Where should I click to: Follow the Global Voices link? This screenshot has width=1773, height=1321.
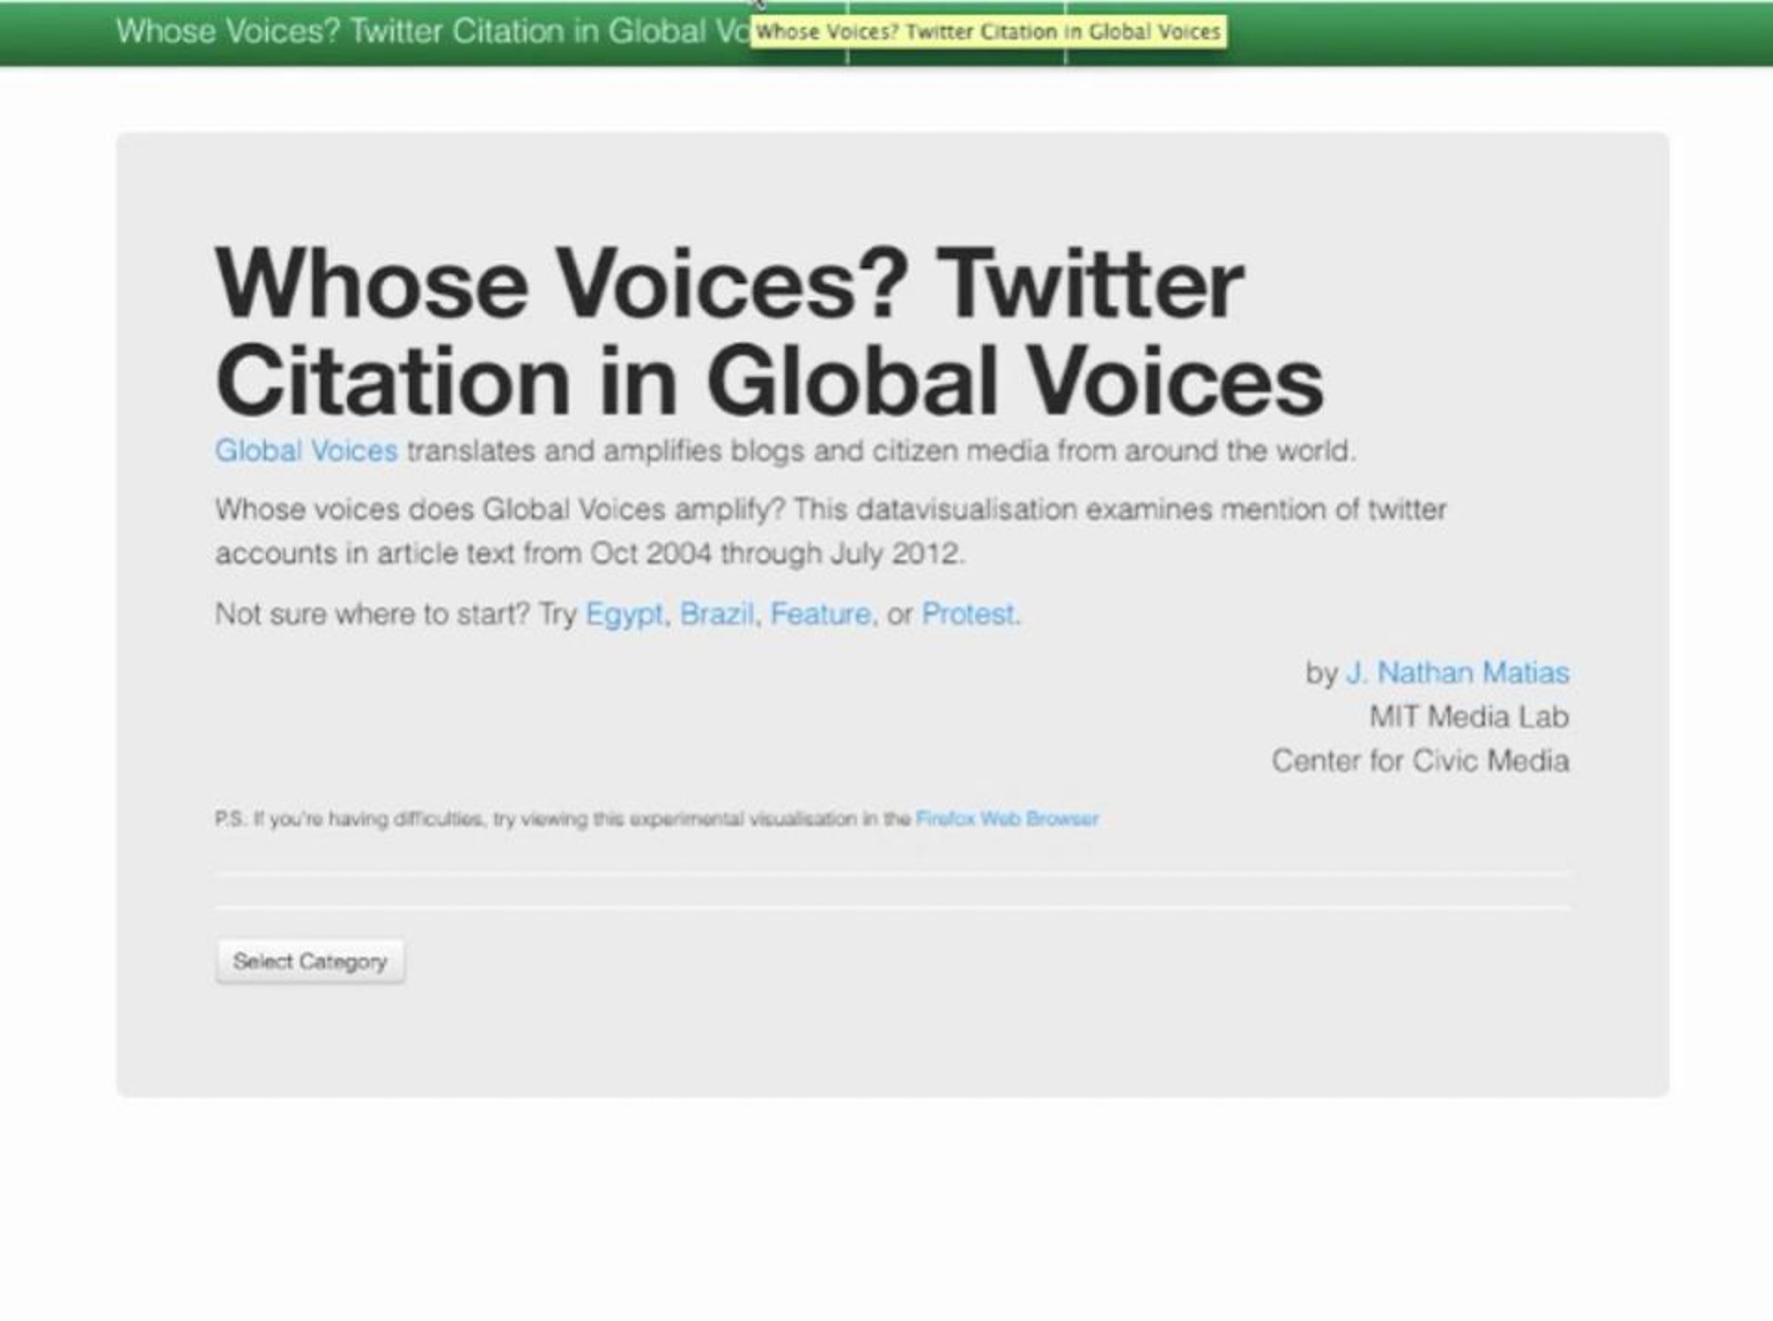pos(306,451)
